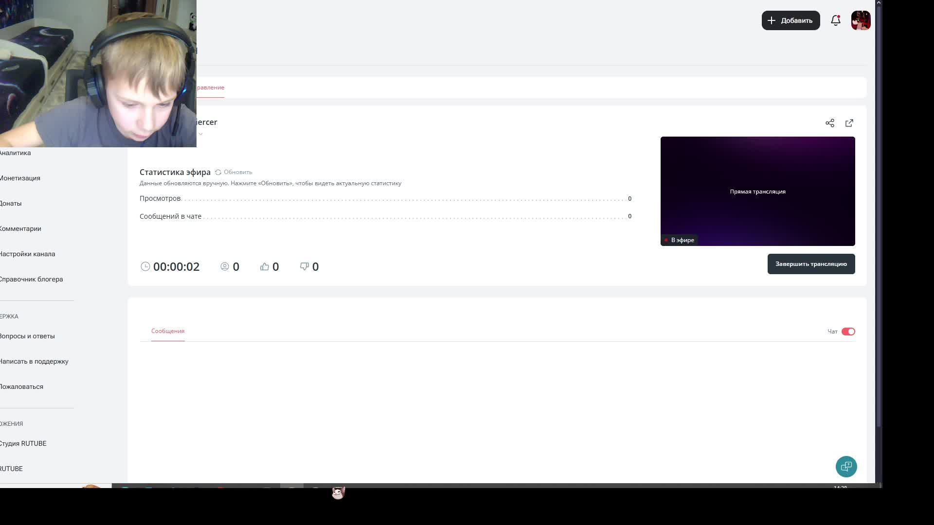
Task: Click the Прямая трансляция preview thumbnail
Action: tap(757, 191)
